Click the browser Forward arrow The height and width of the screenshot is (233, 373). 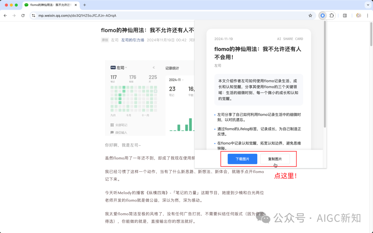click(14, 16)
